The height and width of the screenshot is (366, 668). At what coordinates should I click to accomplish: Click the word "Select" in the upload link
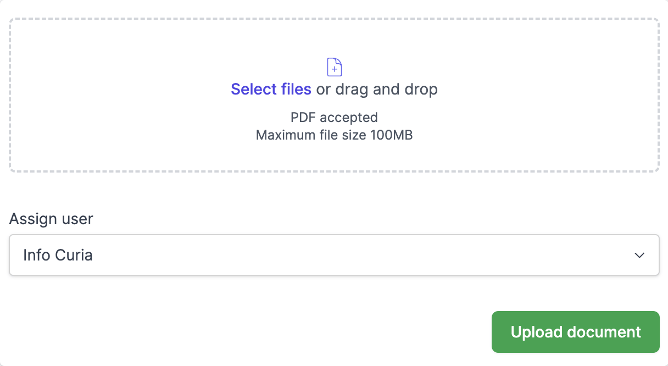tap(255, 89)
